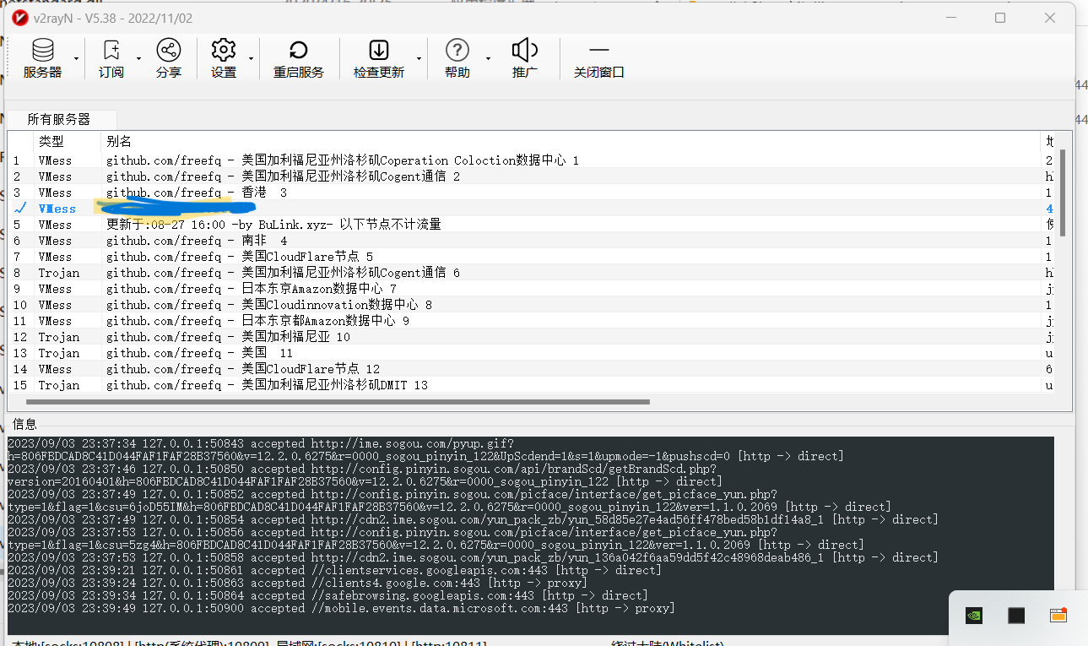
Task: Sort by the 别名 column header
Action: coord(571,141)
